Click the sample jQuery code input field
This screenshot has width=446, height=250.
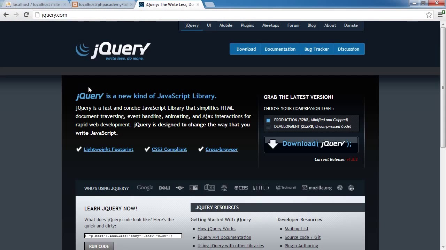(x=133, y=236)
